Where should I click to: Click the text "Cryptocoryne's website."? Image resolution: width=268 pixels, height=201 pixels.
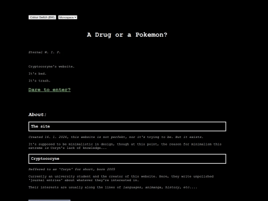click(x=52, y=67)
